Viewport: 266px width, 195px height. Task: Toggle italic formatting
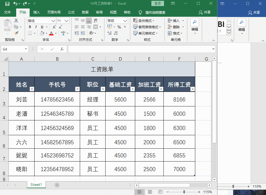[x=36, y=27]
